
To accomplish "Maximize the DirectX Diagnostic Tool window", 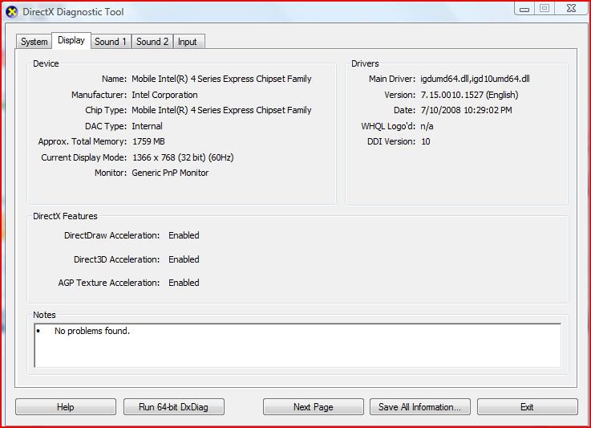I will click(x=544, y=8).
